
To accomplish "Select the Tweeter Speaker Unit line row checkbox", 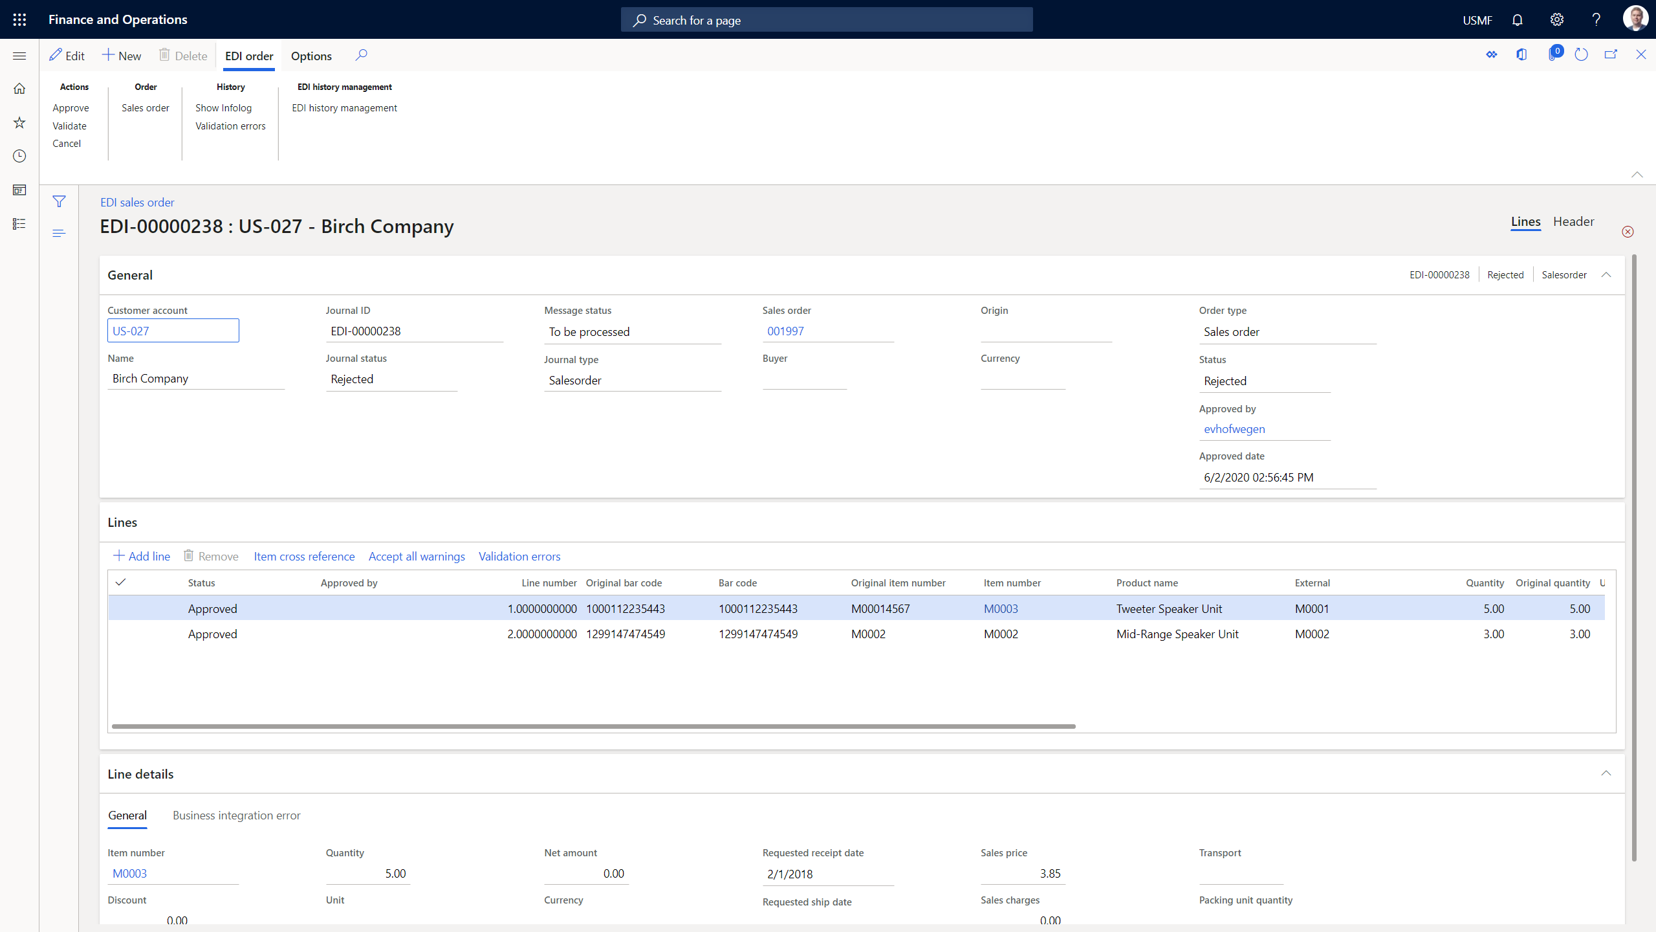I will click(x=120, y=608).
